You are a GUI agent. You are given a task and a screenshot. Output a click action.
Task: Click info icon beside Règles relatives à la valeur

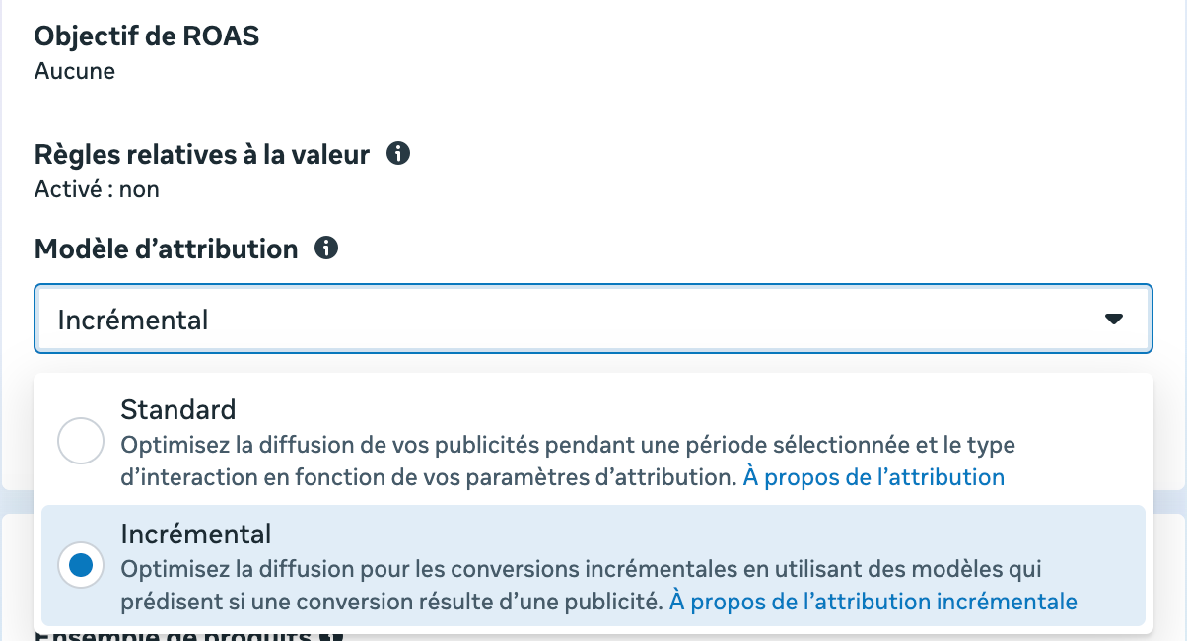pyautogui.click(x=398, y=154)
